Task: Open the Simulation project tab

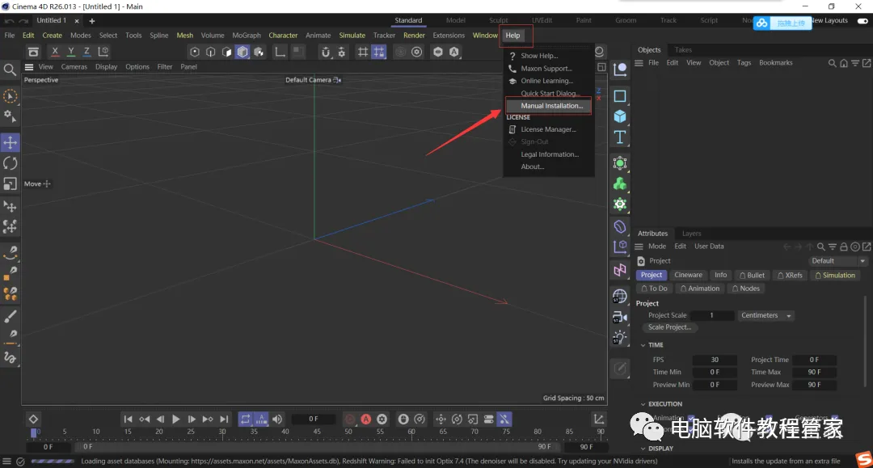Action: click(834, 275)
